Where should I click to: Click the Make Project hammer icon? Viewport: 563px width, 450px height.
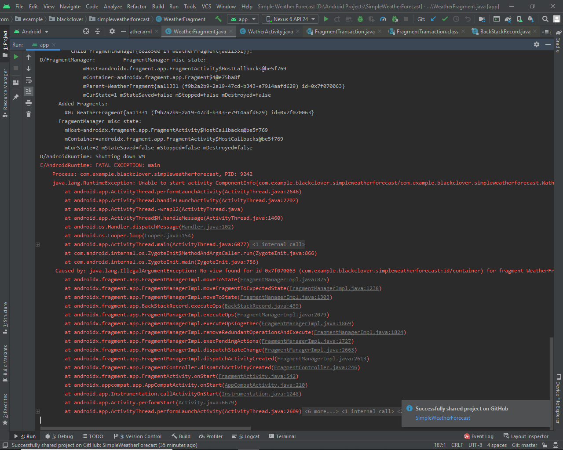click(x=218, y=19)
